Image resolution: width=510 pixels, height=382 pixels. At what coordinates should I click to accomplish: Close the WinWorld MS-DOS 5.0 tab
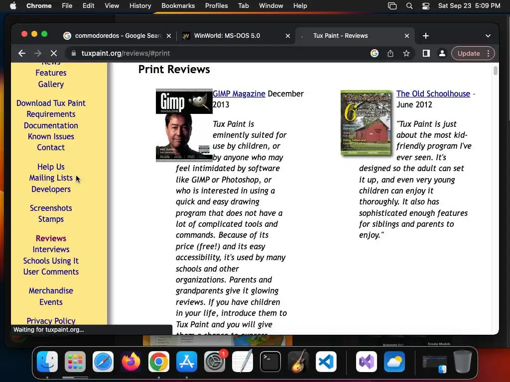click(x=288, y=36)
